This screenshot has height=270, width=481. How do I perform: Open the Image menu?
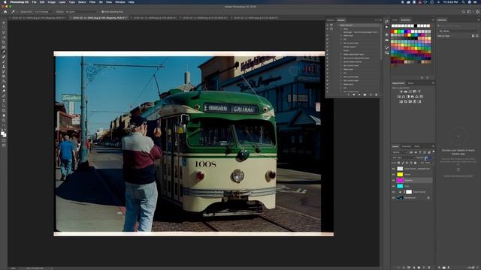(x=52, y=2)
